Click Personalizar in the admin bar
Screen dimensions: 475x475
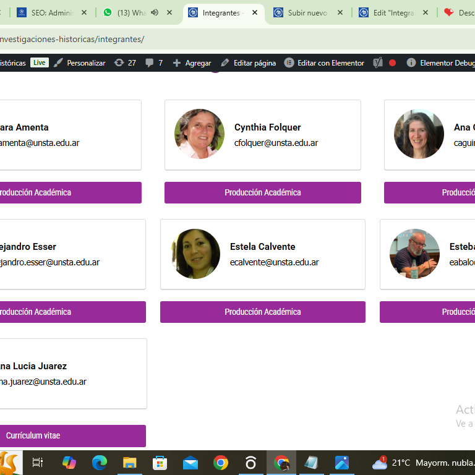[x=80, y=62]
